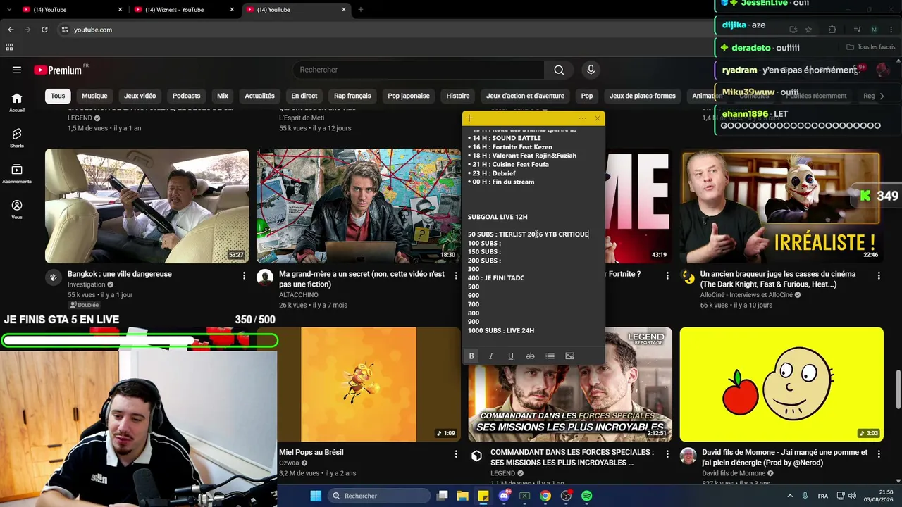Open the Ozwaa channel link
902x507 pixels.
pos(289,463)
